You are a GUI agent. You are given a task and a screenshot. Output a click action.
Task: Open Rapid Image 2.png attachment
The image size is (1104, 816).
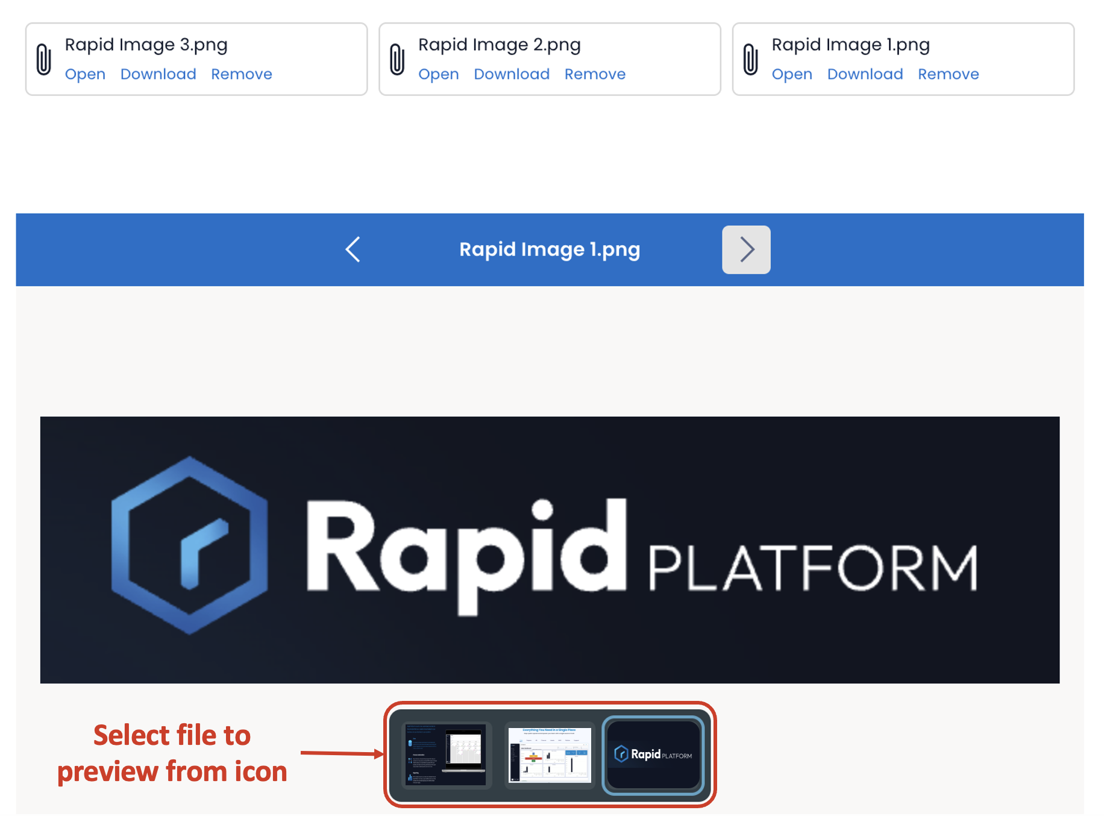pos(438,74)
